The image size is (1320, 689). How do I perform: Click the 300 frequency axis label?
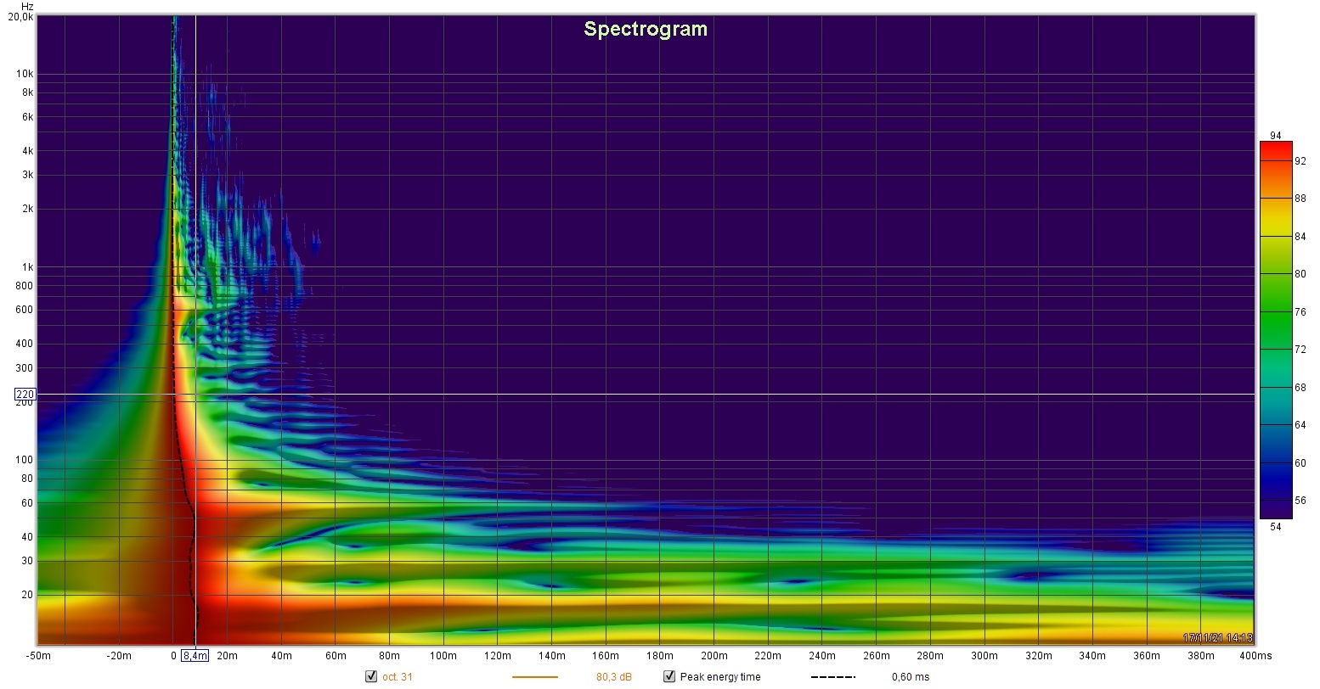(25, 368)
